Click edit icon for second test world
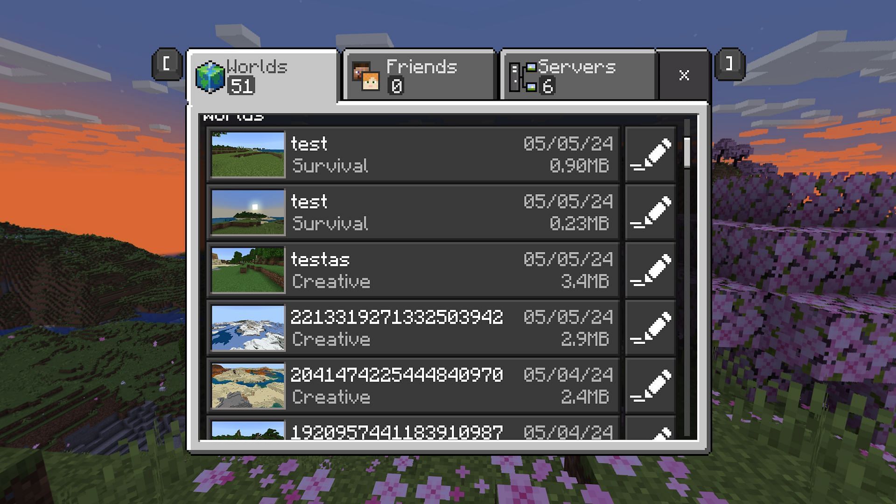896x504 pixels. coord(651,212)
